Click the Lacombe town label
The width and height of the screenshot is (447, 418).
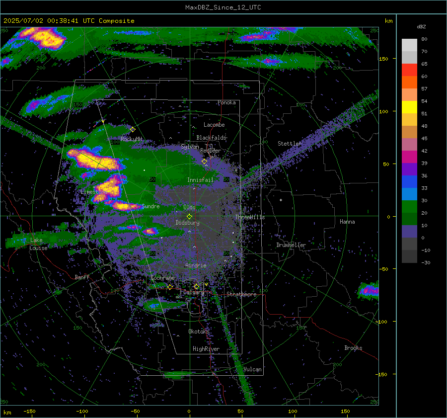click(214, 125)
